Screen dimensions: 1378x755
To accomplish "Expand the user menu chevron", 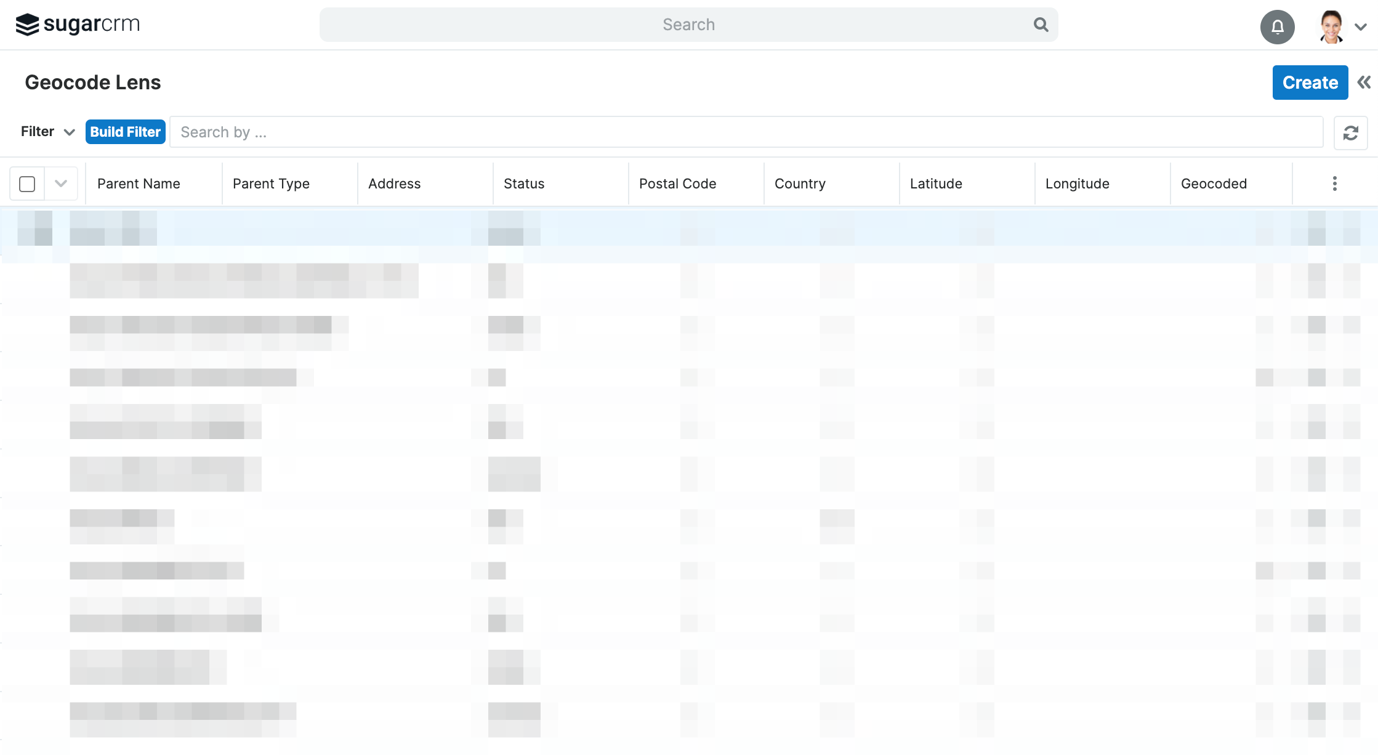I will click(x=1361, y=27).
